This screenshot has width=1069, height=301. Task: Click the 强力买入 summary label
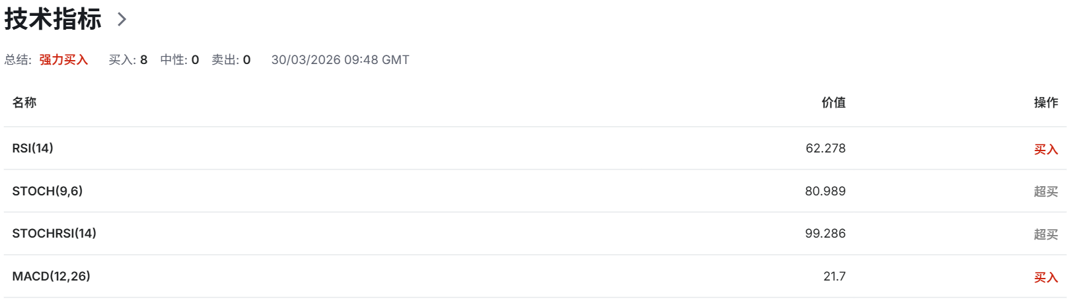click(x=63, y=60)
